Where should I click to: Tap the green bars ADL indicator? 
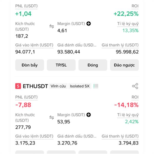pos(96,86)
